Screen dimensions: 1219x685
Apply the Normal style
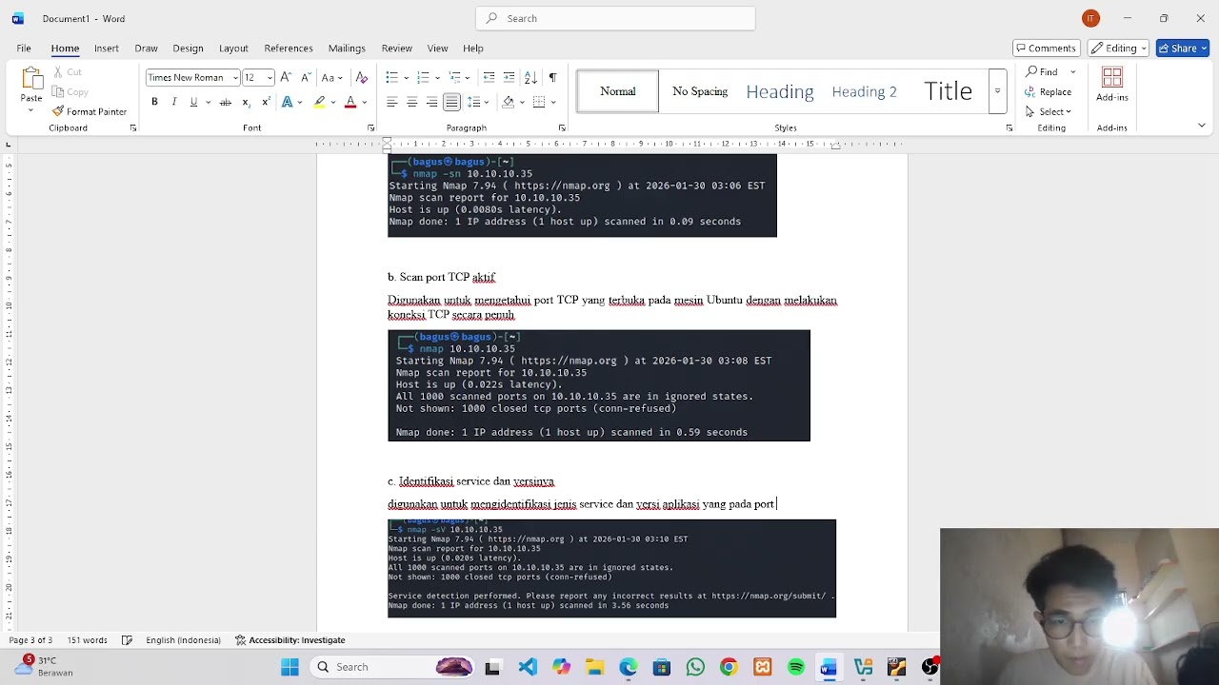[617, 91]
